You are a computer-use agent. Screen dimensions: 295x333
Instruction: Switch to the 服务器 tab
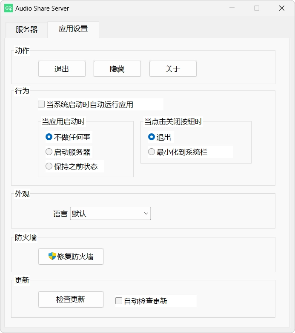26,30
